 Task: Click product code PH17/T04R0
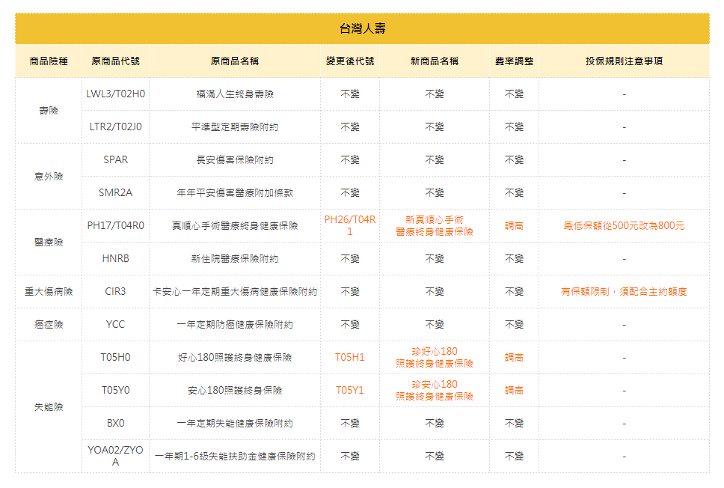coord(115,225)
